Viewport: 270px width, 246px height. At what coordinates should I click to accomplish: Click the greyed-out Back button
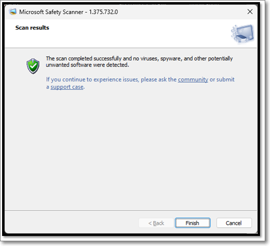pyautogui.click(x=156, y=223)
